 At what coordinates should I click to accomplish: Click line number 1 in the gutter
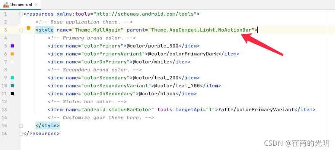pos(5,14)
